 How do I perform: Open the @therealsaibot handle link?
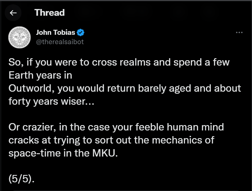(x=60, y=41)
